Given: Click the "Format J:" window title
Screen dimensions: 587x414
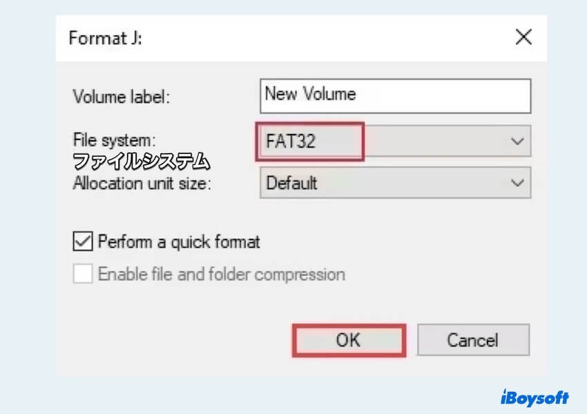Looking at the screenshot, I should (x=105, y=37).
